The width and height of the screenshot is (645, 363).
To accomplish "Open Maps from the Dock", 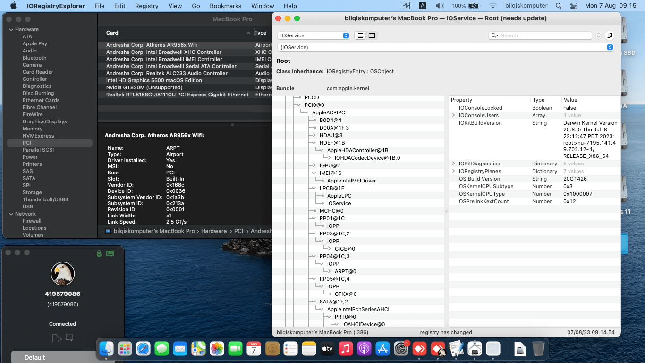I will coord(198,349).
